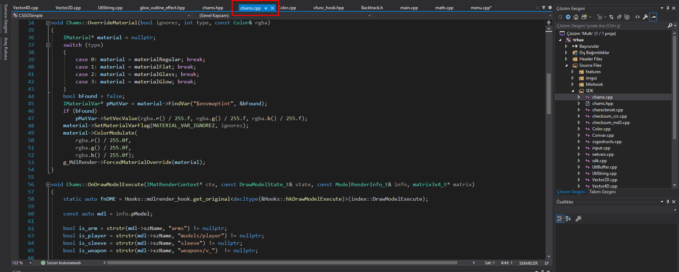Image resolution: width=679 pixels, height=272 pixels.
Task: Click the 'Sorun bulunamadı' green check icon
Action: pyautogui.click(x=43, y=263)
